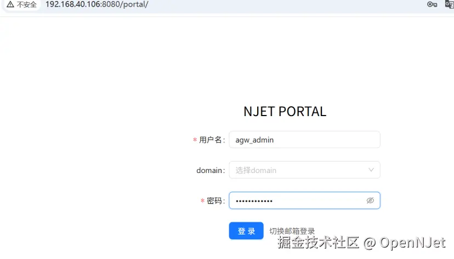
Task: Select the address bar URL 192.168.40.106:8080/portal/
Action: (x=97, y=4)
